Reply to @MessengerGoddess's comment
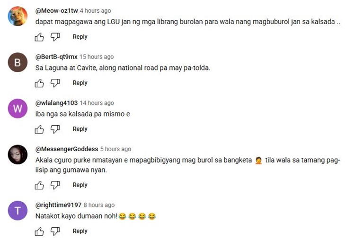This screenshot has width=355, height=239. [80, 185]
